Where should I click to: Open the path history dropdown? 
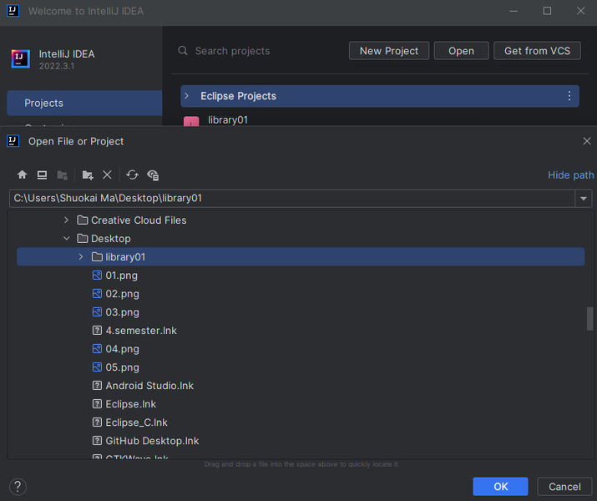584,199
